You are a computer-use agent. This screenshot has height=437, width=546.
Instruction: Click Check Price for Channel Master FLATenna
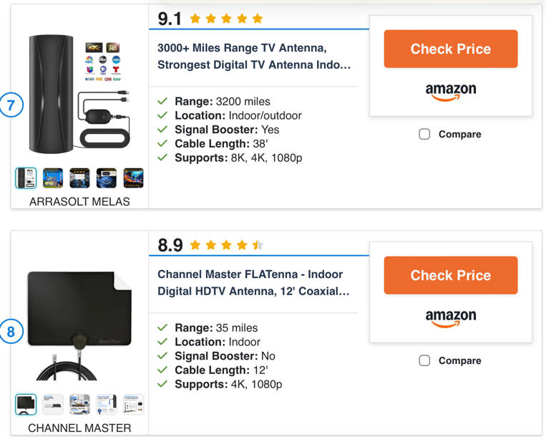tap(450, 275)
